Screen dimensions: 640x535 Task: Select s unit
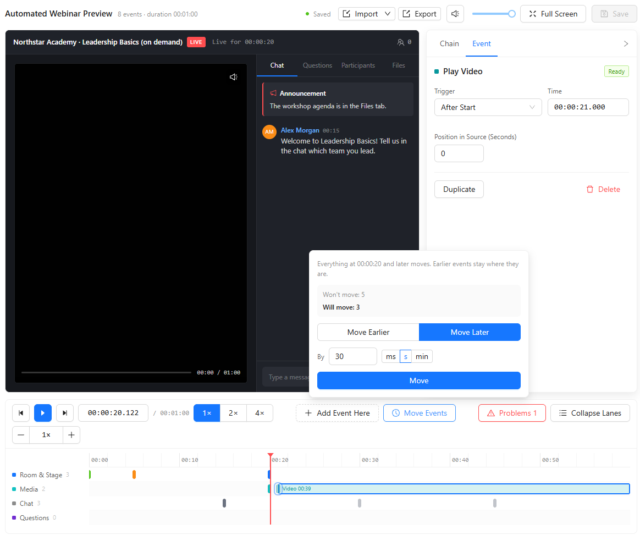point(406,357)
